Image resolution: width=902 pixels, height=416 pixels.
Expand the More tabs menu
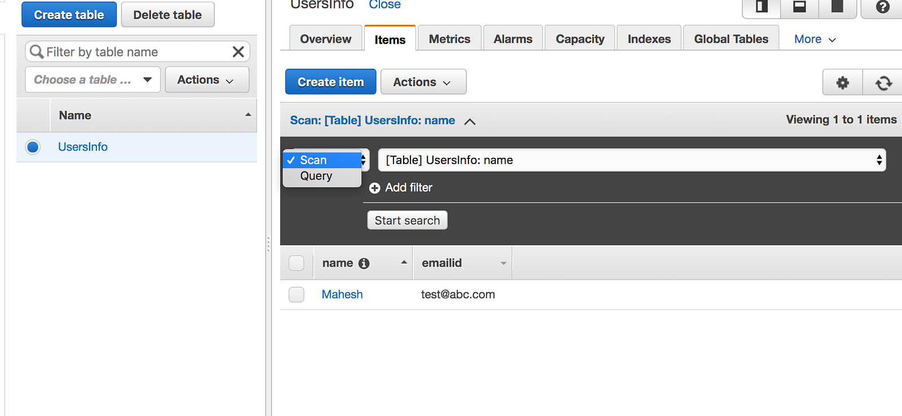point(815,39)
